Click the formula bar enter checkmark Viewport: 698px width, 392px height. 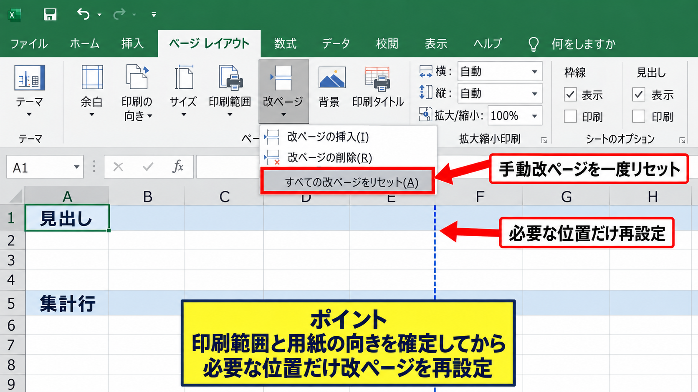[x=148, y=167]
